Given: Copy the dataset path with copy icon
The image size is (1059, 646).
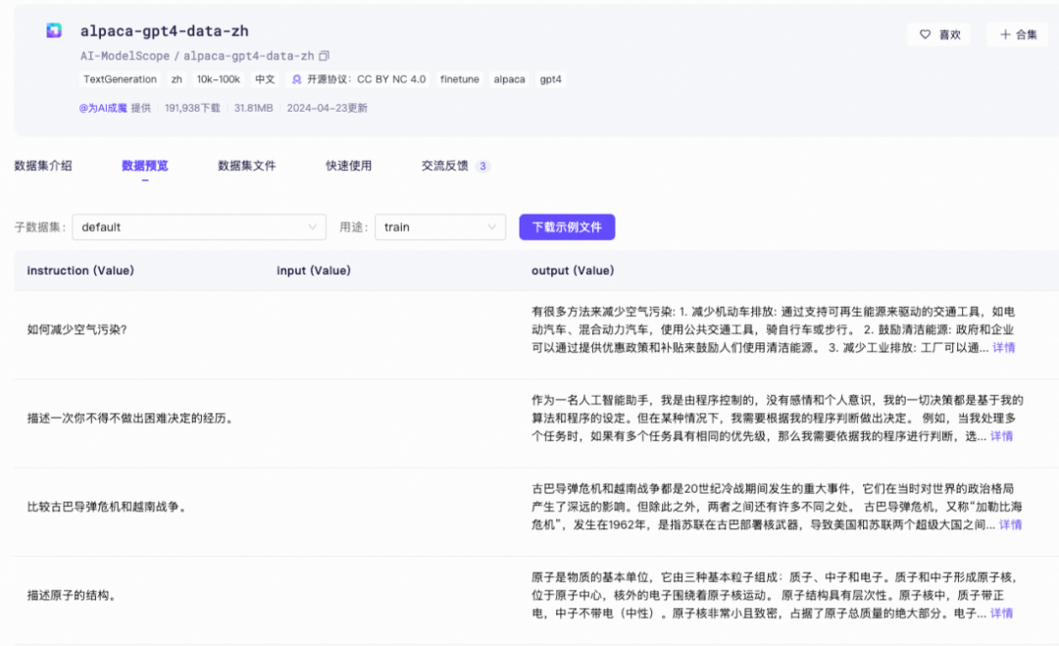Looking at the screenshot, I should 325,56.
